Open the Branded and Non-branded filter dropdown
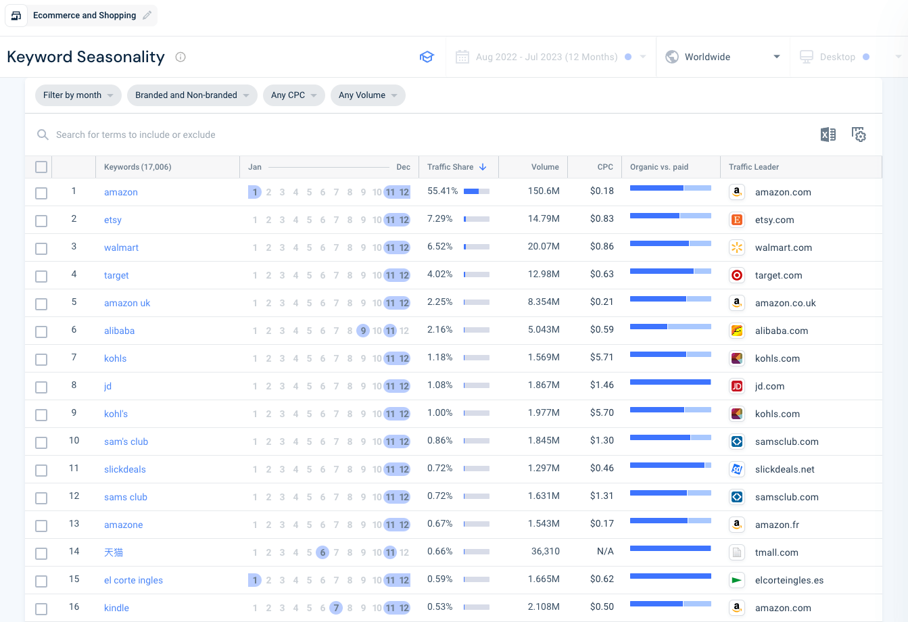This screenshot has width=908, height=622. click(192, 95)
